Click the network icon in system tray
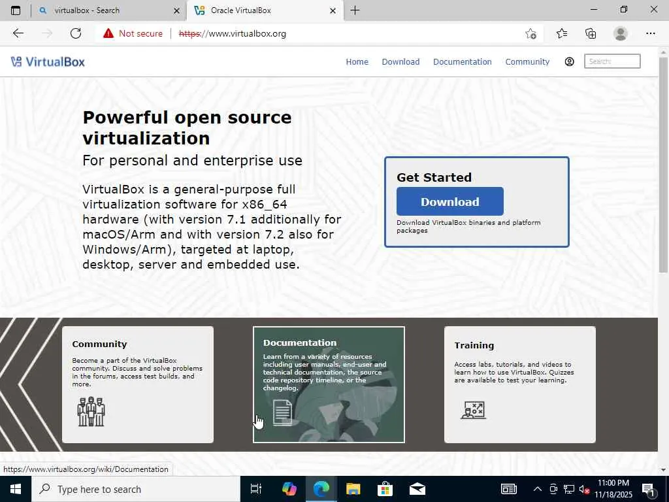Screen dimensions: 669x502 point(569,489)
